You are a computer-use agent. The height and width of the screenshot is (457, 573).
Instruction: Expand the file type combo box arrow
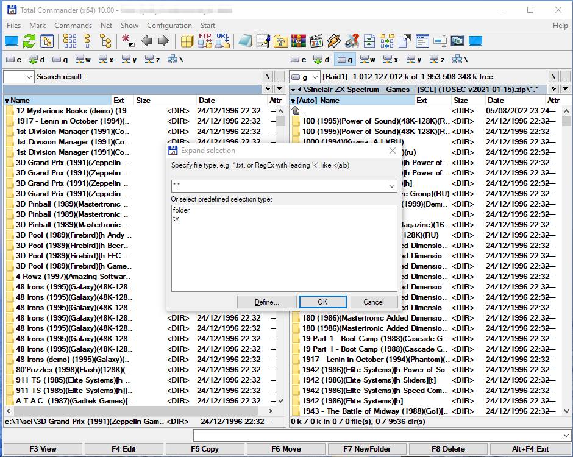tap(392, 186)
